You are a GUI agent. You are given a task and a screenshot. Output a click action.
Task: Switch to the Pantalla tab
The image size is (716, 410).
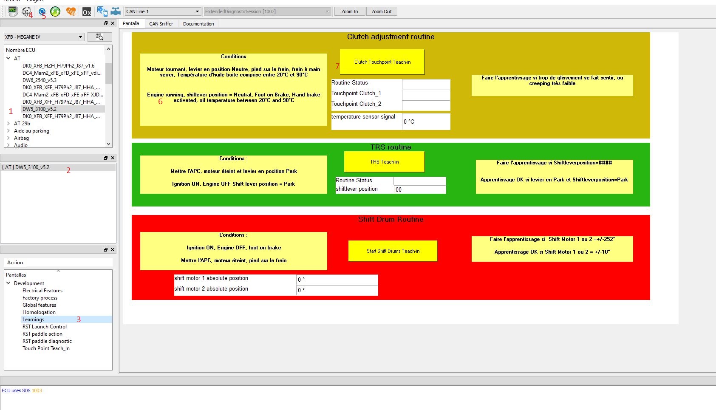tap(131, 23)
